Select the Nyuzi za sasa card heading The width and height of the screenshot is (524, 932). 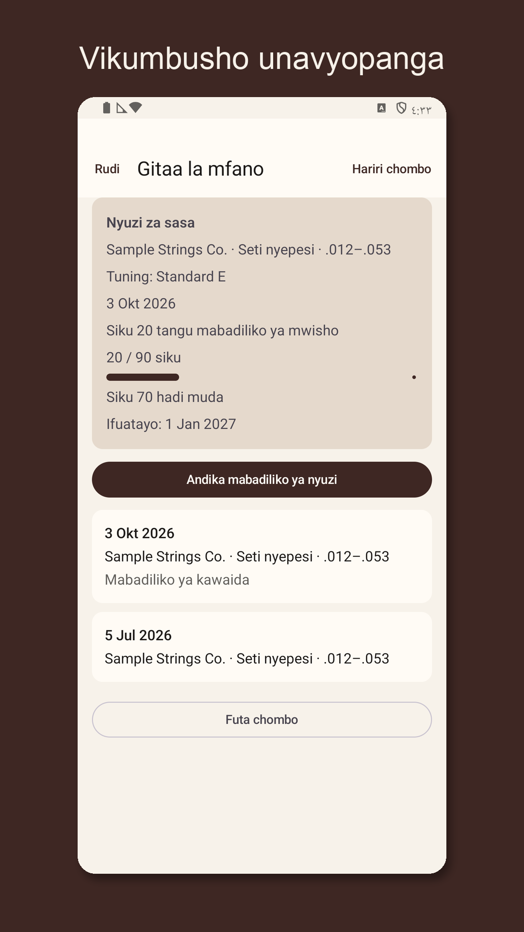click(x=150, y=223)
